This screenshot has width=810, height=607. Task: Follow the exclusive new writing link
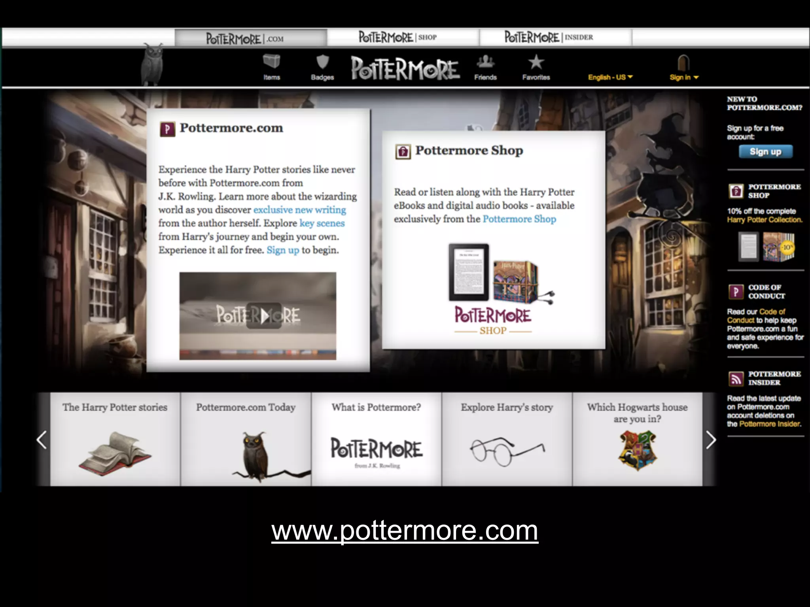coord(299,210)
